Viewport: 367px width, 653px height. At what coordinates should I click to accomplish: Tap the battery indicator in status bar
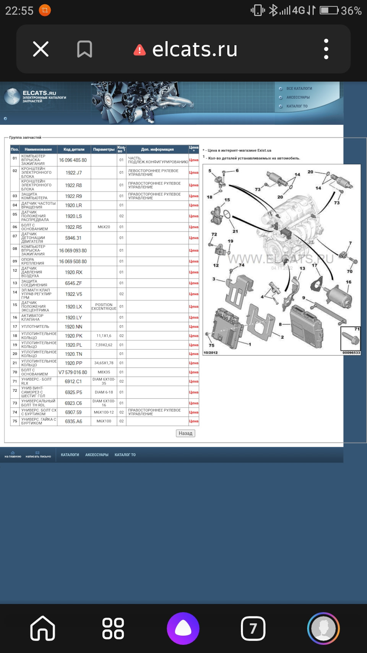click(x=329, y=10)
